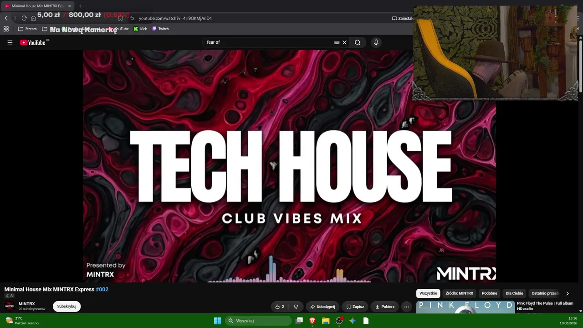The image size is (583, 328).
Task: Open a new browser tab
Action: pyautogui.click(x=81, y=6)
